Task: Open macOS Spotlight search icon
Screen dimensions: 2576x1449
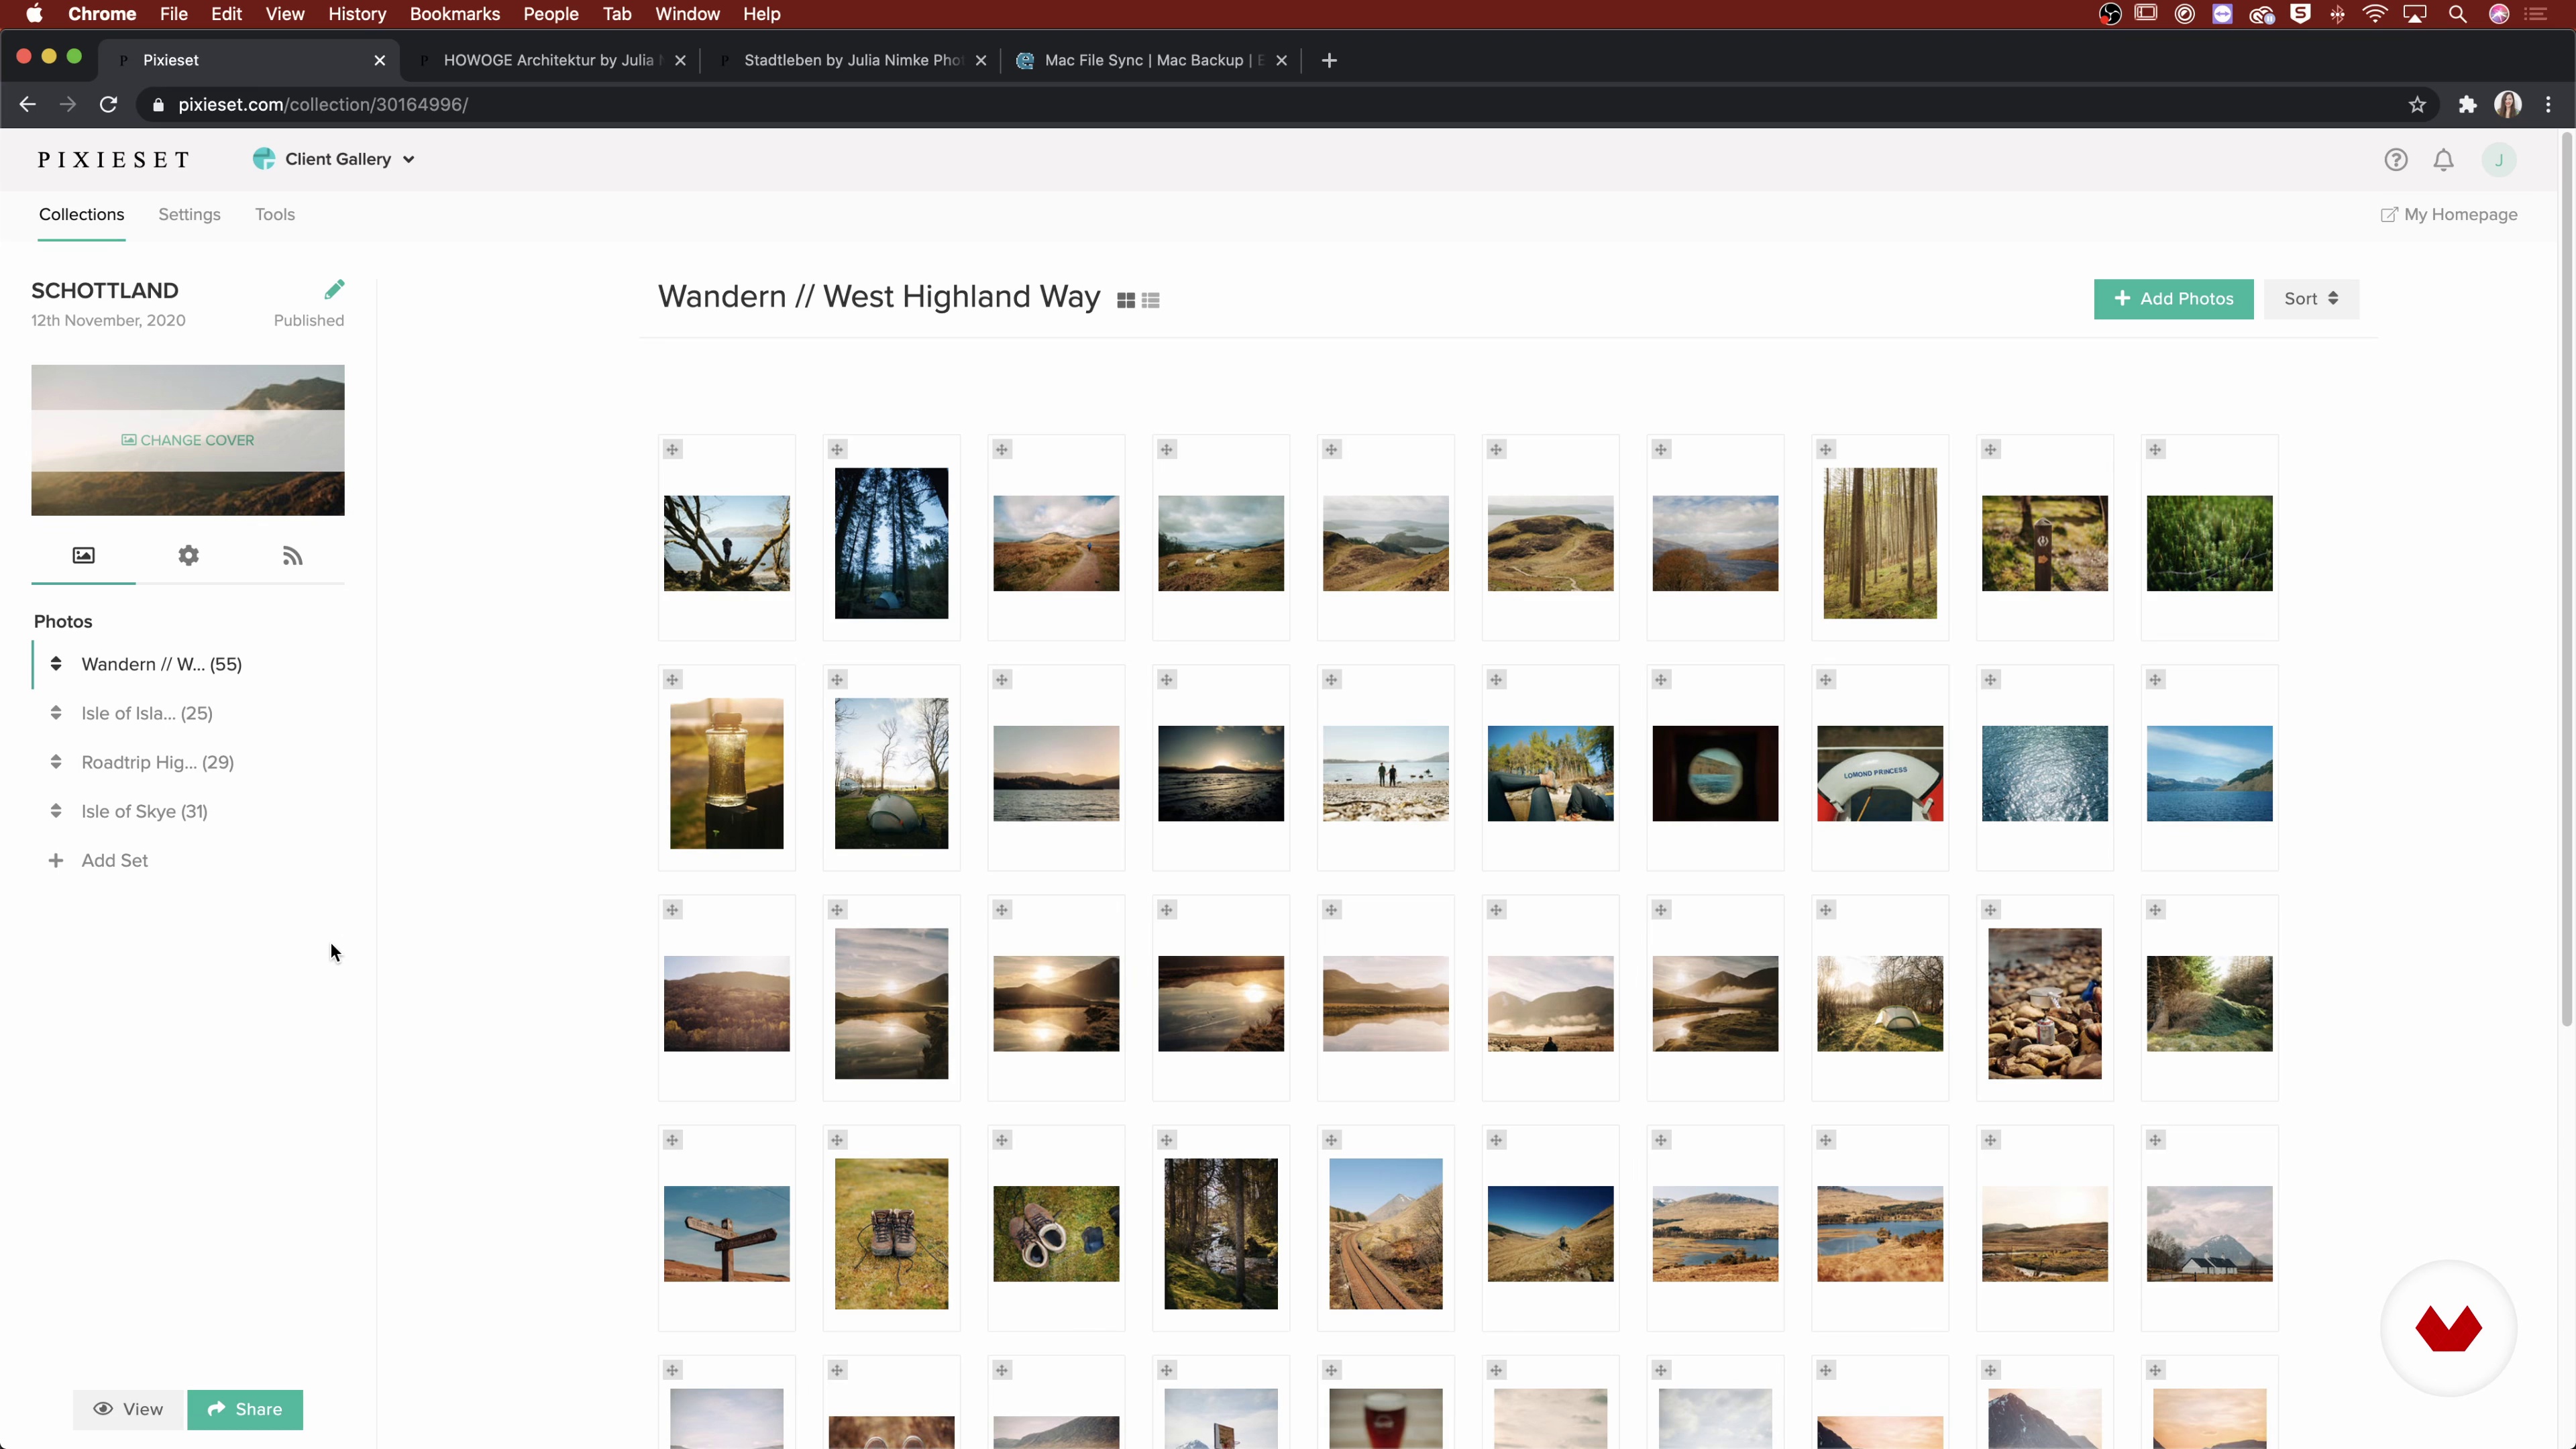Action: (x=2458, y=14)
